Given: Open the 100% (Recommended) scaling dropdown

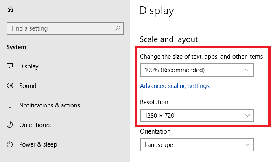Looking at the screenshot, I should tap(197, 70).
